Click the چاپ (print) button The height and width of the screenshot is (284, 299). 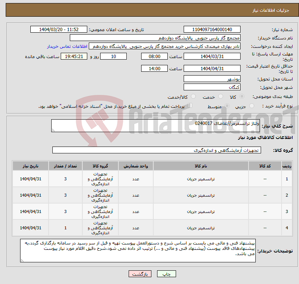(166, 274)
